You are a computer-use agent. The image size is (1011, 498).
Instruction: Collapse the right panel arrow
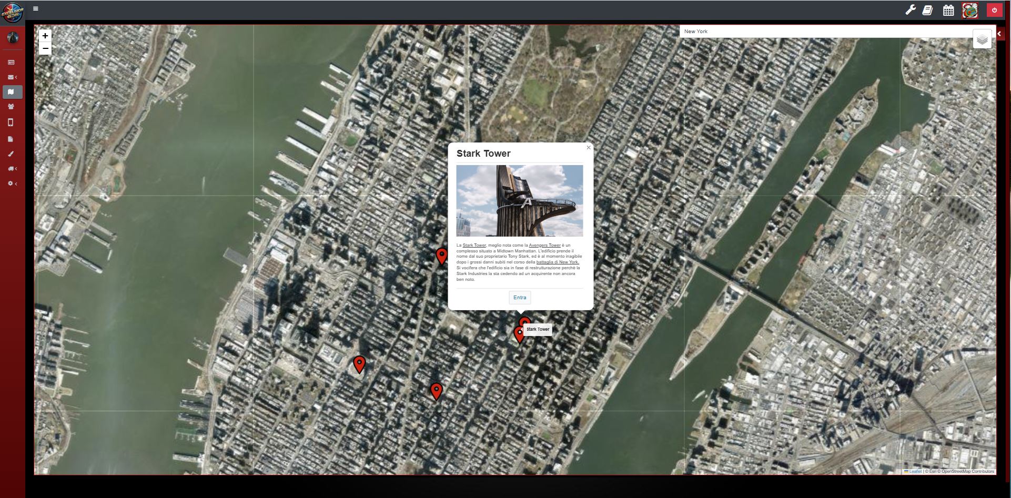(x=1000, y=34)
